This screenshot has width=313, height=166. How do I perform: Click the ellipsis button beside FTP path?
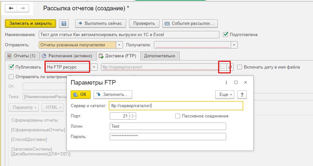pos(223,67)
